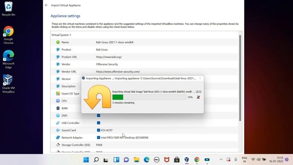The height and width of the screenshot is (165, 293).
Task: Open the Wi-Fi quick settings
Action: [253, 159]
